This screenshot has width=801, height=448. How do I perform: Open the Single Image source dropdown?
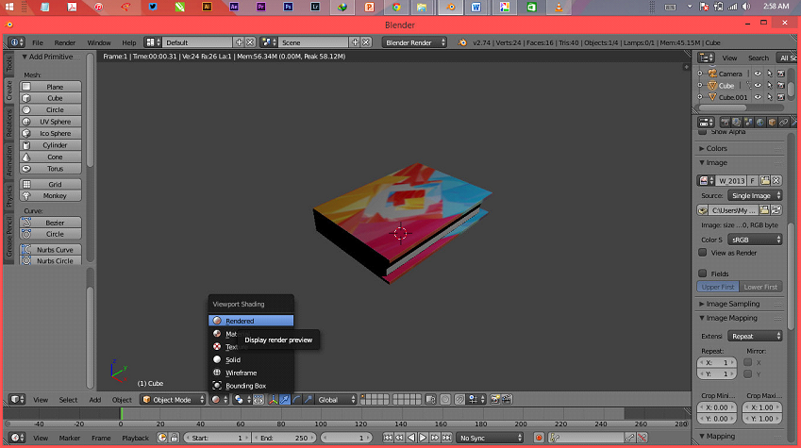tap(755, 195)
